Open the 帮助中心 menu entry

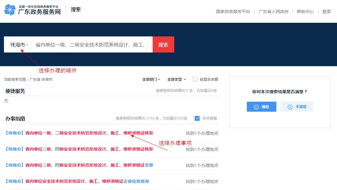305,12
